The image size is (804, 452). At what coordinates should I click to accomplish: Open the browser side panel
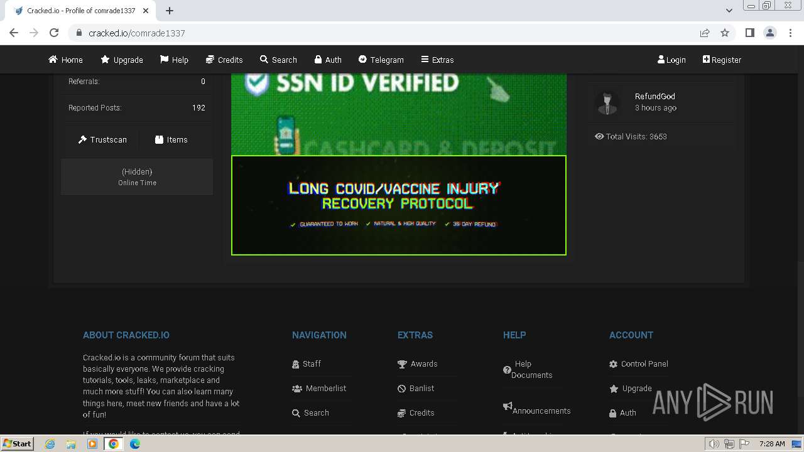749,33
